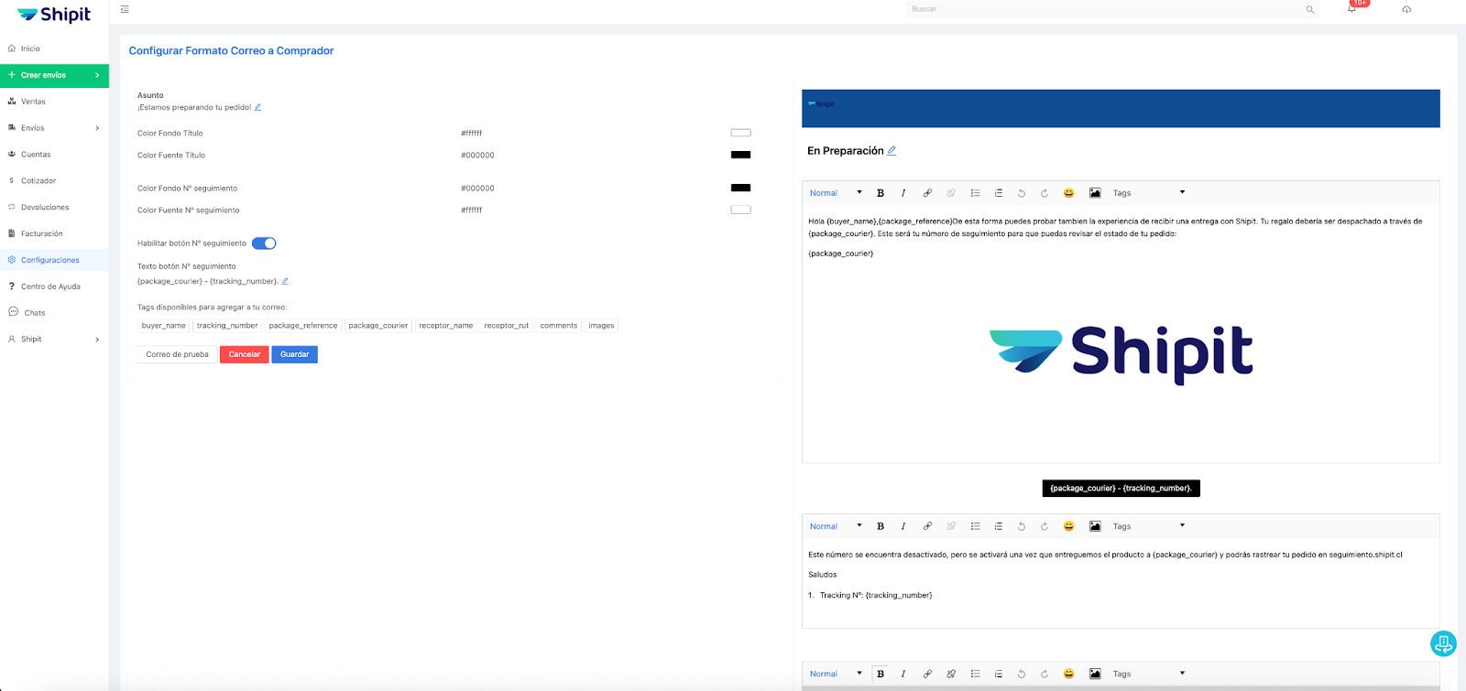Viewport: 1466px width, 691px height.
Task: Go to Facturación in the sidebar
Action: (x=42, y=233)
